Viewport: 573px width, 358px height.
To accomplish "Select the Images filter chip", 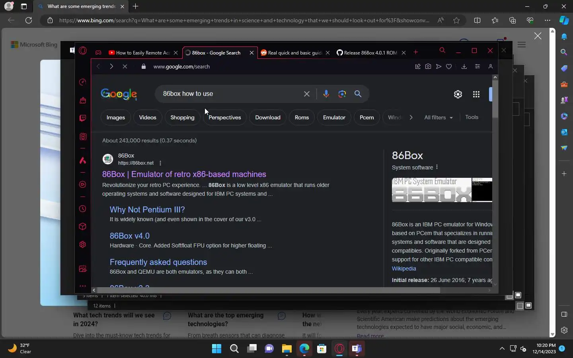I will [116, 118].
